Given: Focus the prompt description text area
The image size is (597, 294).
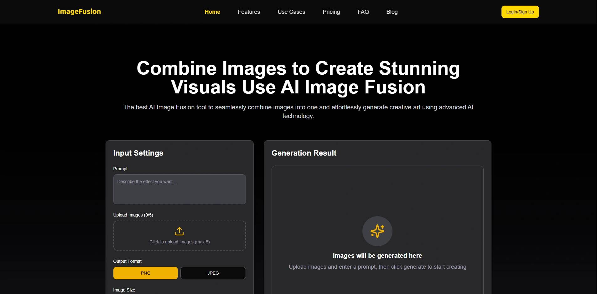Looking at the screenshot, I should (179, 189).
